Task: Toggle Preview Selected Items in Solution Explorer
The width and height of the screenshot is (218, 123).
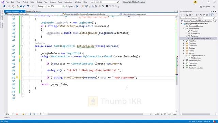Action: [x=211, y=15]
